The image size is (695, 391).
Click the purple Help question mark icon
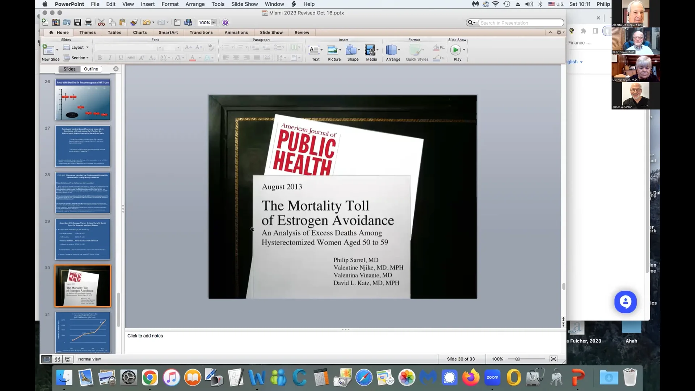[x=225, y=22]
